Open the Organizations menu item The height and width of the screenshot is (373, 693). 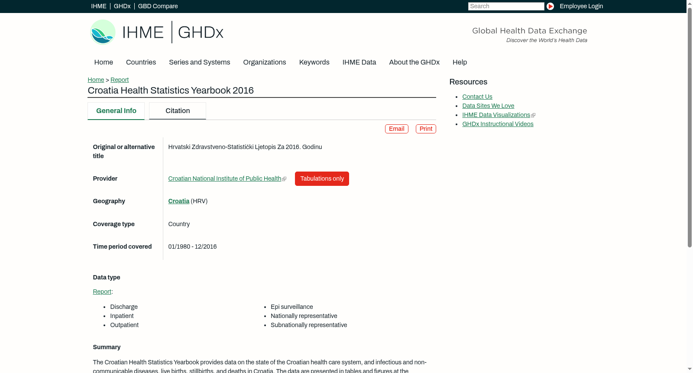[265, 62]
